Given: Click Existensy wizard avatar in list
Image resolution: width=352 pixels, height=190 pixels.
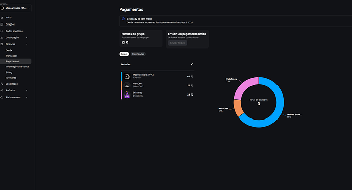Looking at the screenshot, I should [127, 94].
